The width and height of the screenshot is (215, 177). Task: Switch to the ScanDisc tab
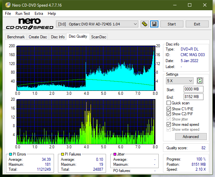tap(98, 37)
